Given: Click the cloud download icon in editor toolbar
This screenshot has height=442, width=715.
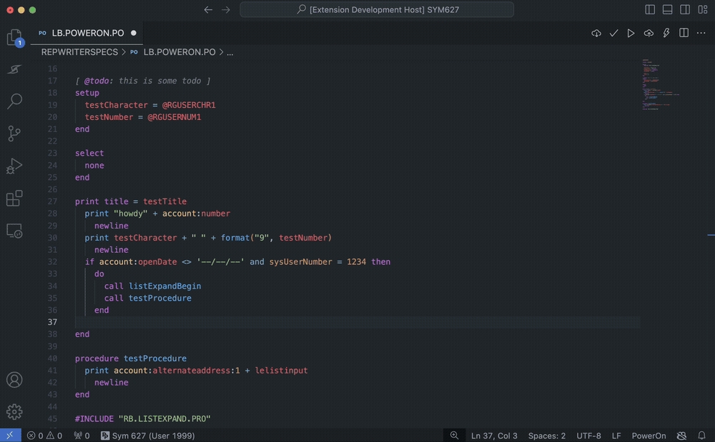Looking at the screenshot, I should [596, 33].
